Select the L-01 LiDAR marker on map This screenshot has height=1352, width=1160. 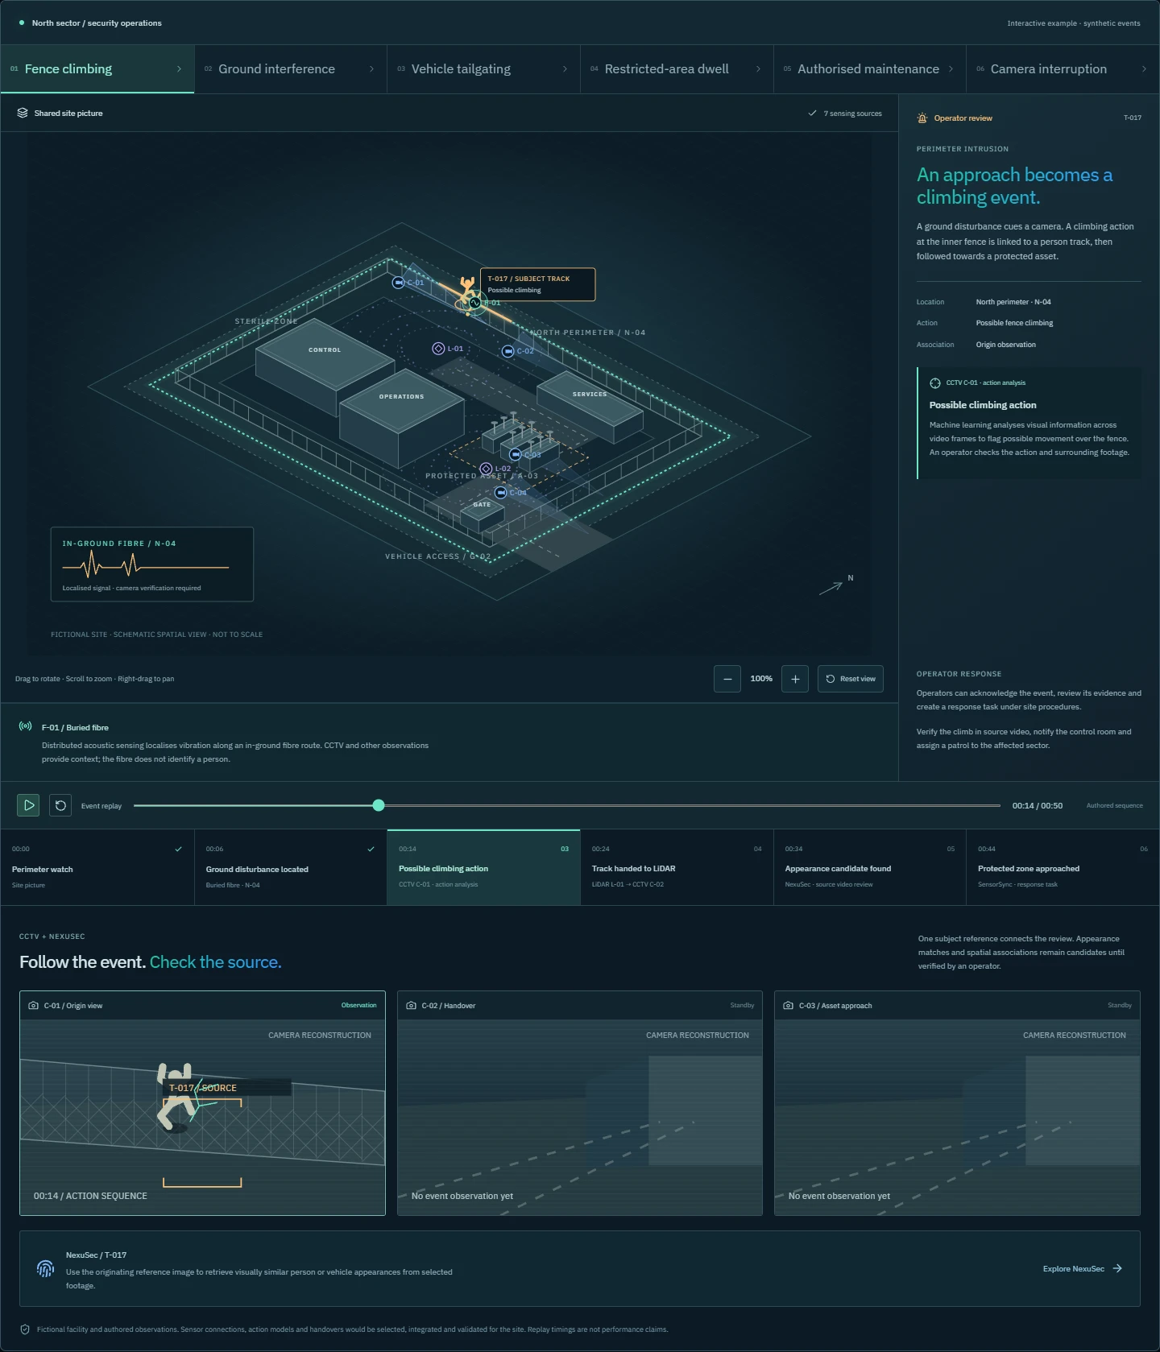click(438, 349)
